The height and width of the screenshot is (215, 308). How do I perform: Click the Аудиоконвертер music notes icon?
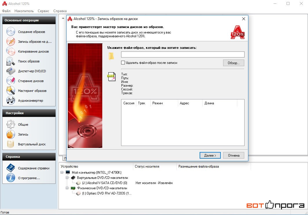11,100
